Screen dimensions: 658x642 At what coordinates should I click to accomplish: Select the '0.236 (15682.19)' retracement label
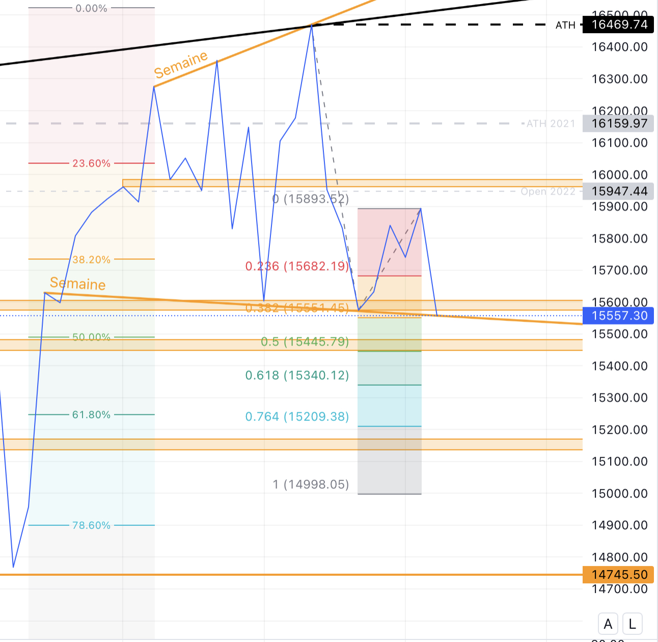point(297,266)
